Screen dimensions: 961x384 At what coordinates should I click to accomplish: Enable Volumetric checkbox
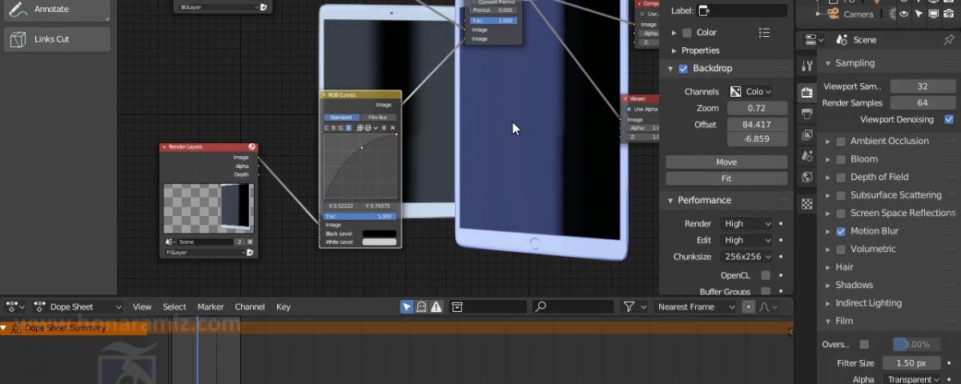pos(841,250)
